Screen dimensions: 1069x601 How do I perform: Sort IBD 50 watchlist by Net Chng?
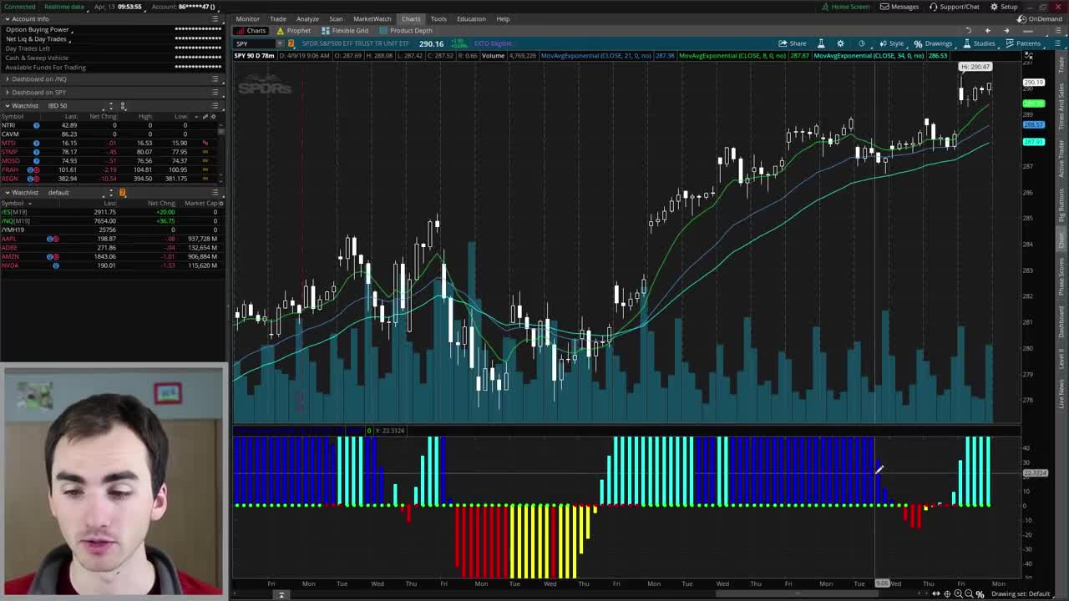(103, 116)
